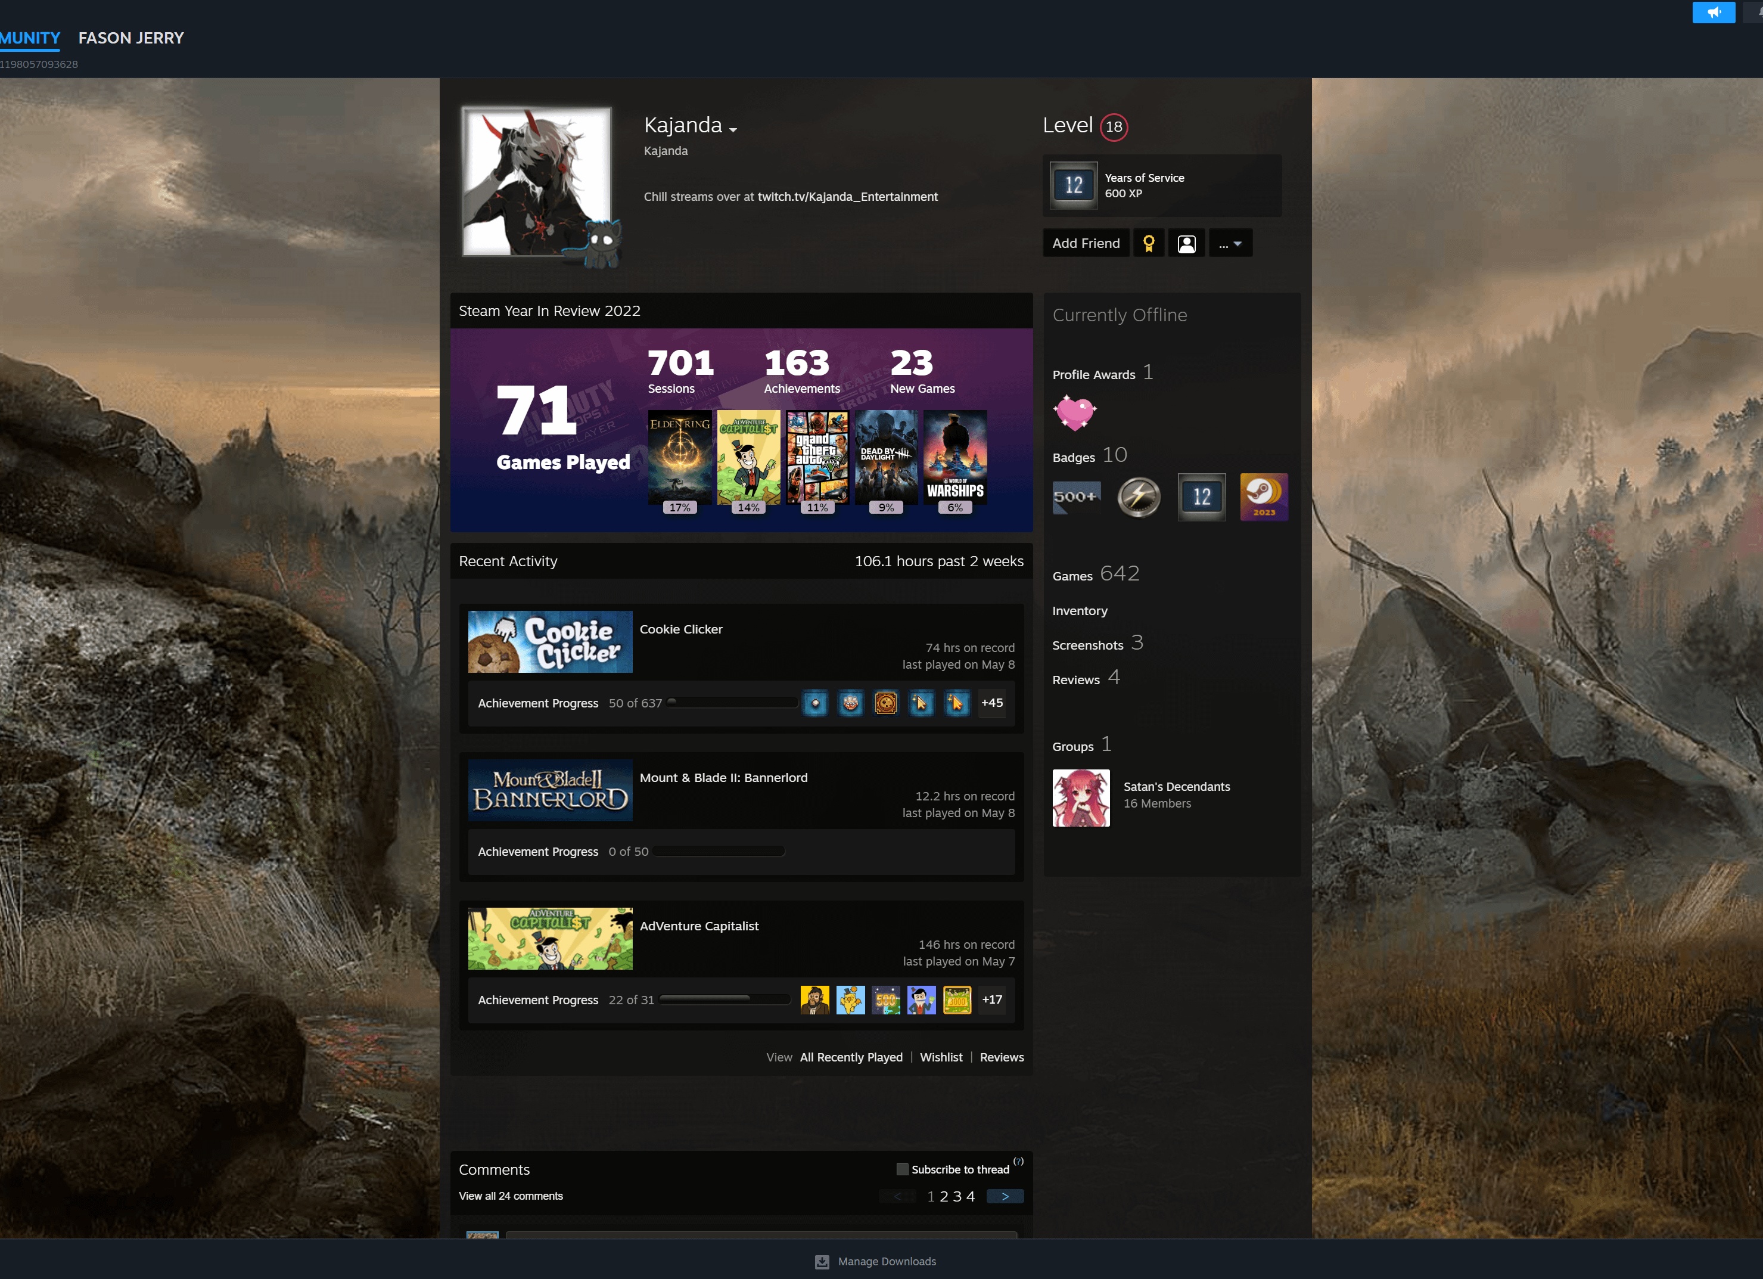Open the Steam 2023 badge
The width and height of the screenshot is (1763, 1279).
(x=1264, y=497)
